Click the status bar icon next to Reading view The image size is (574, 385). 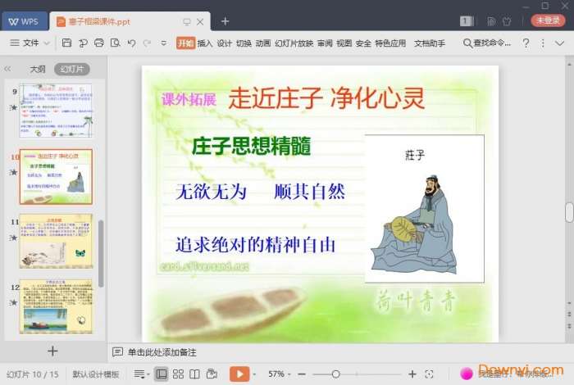tap(212, 374)
